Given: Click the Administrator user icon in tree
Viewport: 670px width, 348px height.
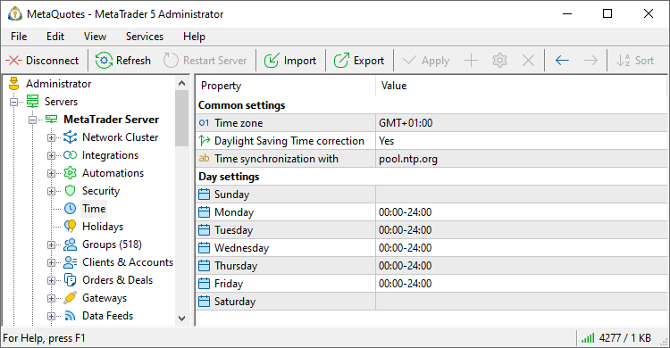Looking at the screenshot, I should [14, 84].
